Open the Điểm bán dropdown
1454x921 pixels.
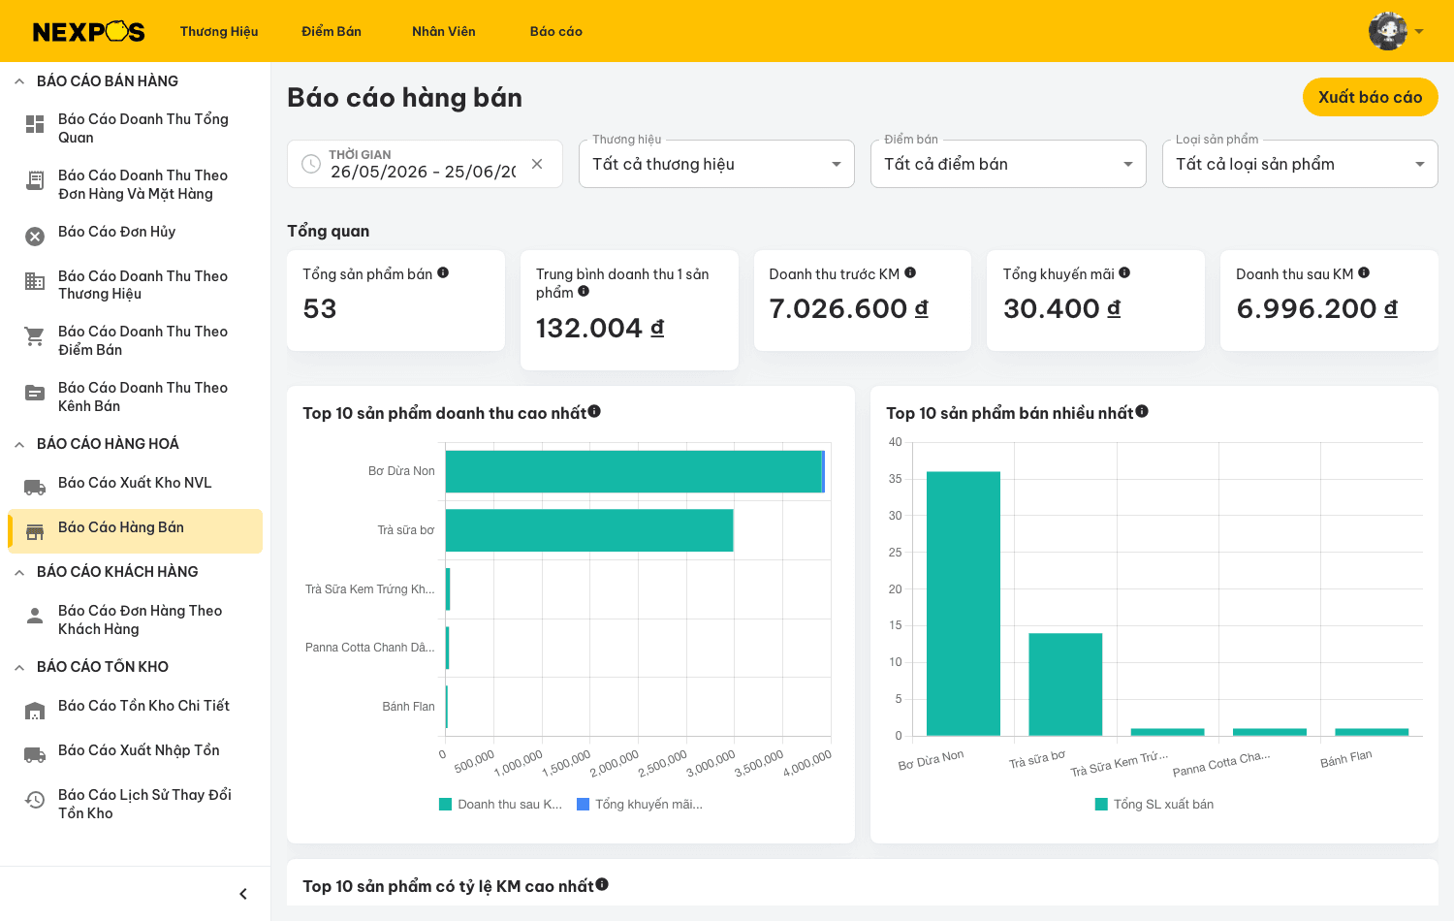1008,164
